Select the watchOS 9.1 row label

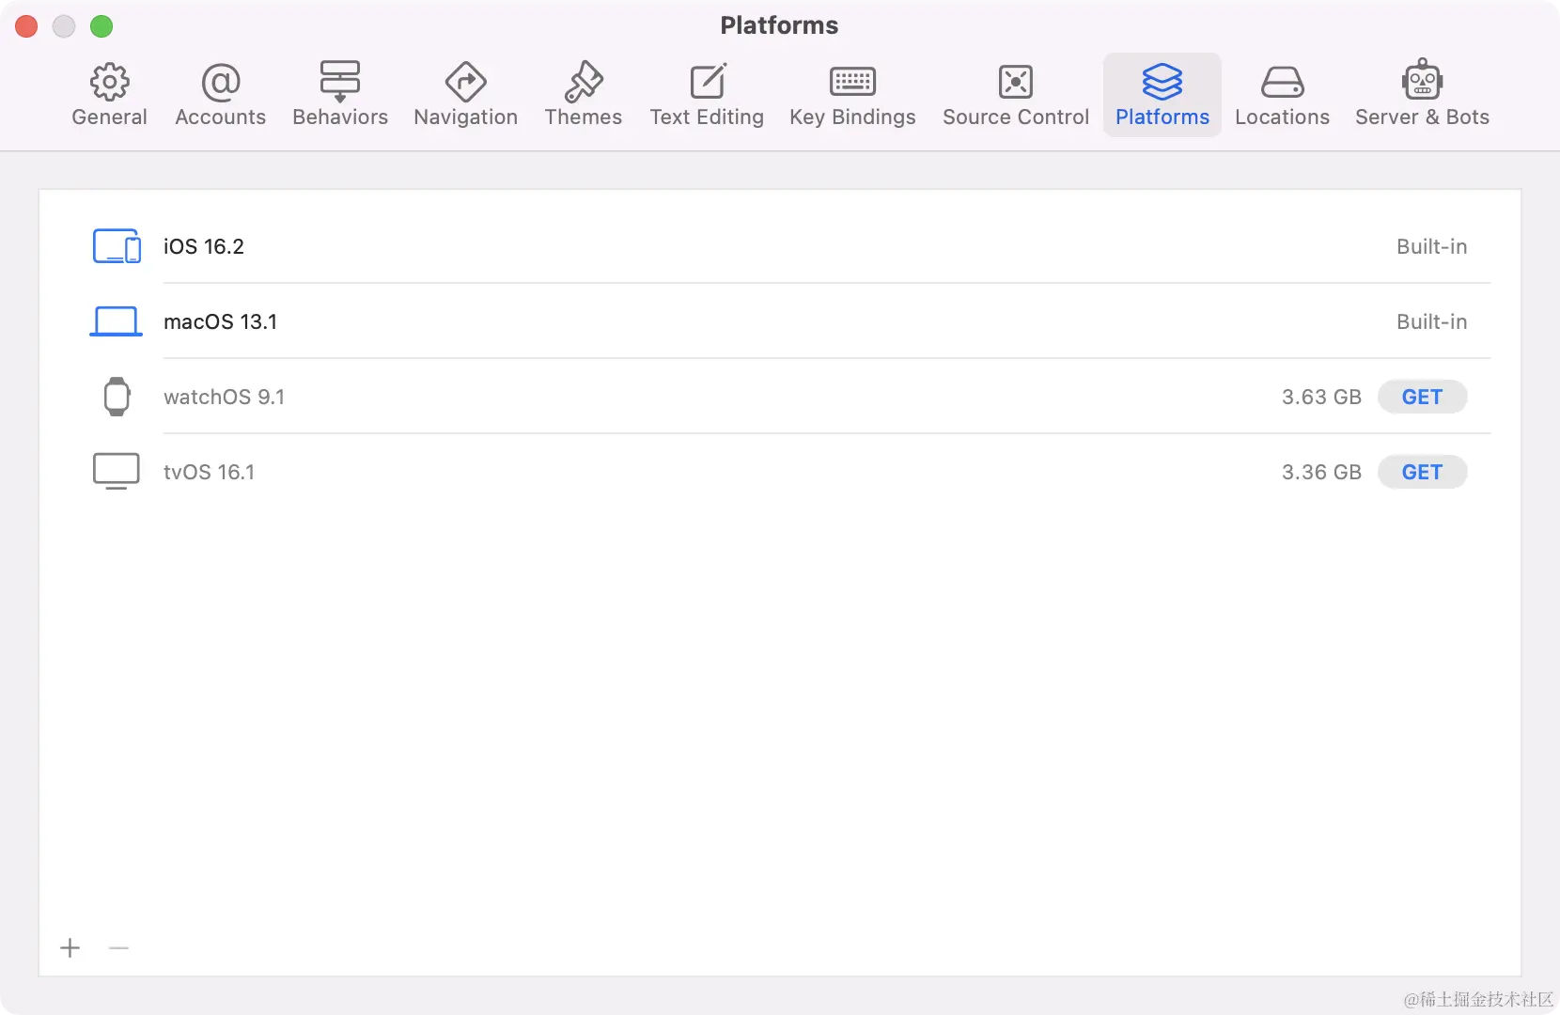[224, 397]
